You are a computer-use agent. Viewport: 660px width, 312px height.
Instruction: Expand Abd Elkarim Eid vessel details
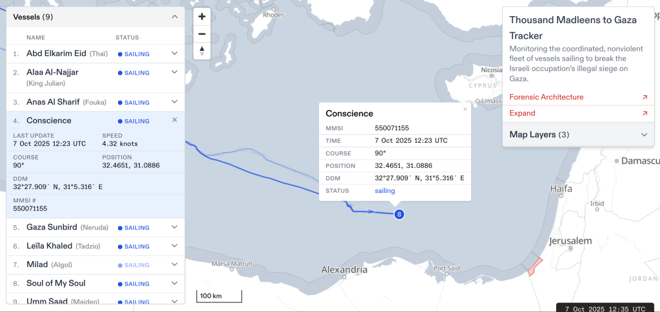coord(174,54)
